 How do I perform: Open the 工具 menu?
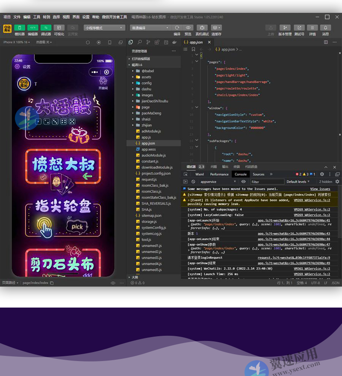click(37, 17)
